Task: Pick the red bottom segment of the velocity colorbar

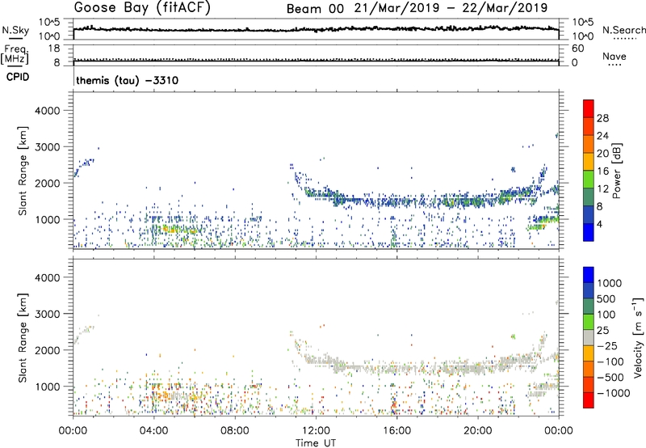Action: [x=589, y=400]
